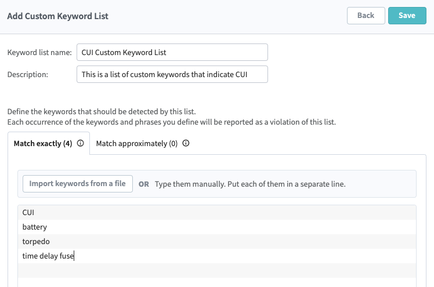Go back using the Back button
Image resolution: width=434 pixels, height=287 pixels.
click(366, 16)
